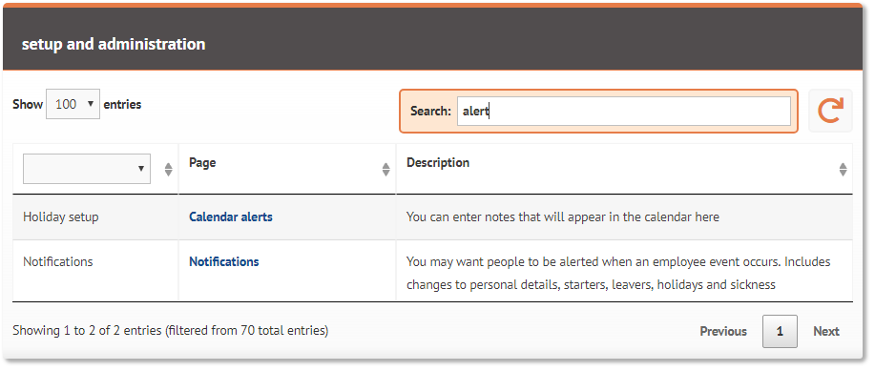Sort by the first column arrows

click(x=169, y=170)
